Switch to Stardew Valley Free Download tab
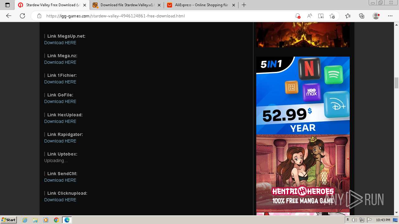Viewport: 399px width, 224px height. [52, 5]
